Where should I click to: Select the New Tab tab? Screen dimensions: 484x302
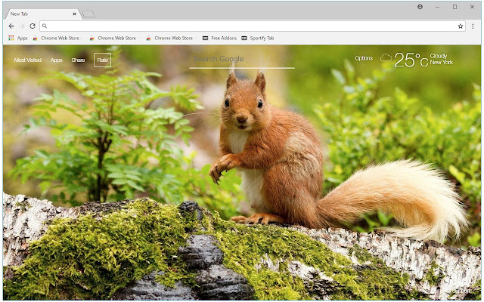pyautogui.click(x=42, y=14)
